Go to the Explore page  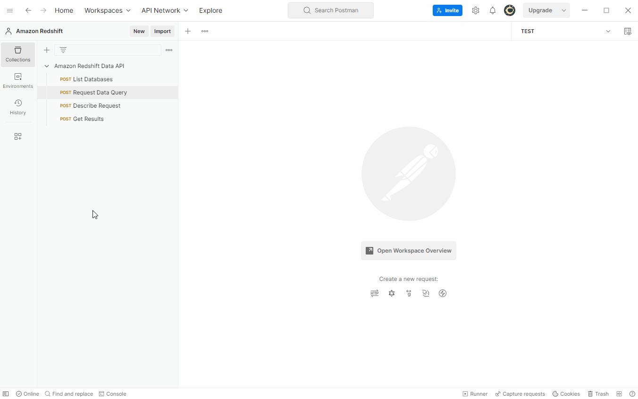(210, 10)
